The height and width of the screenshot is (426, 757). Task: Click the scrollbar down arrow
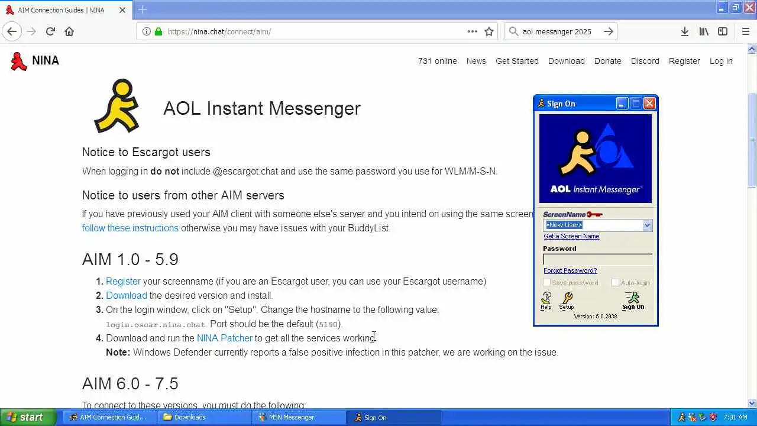752,404
